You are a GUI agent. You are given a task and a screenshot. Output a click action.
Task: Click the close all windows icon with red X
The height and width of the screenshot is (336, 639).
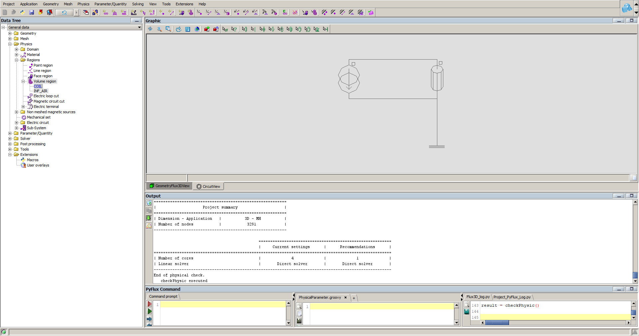(86, 12)
